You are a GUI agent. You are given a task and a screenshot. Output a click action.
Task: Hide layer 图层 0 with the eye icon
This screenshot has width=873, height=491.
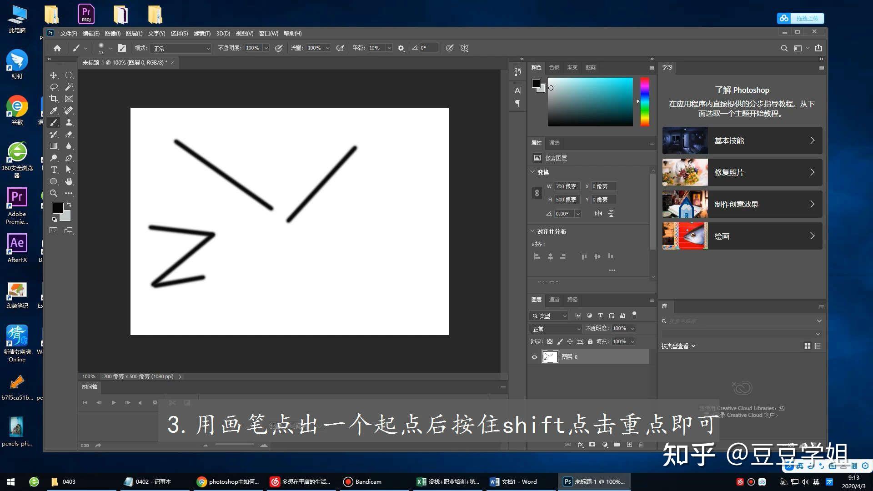[534, 357]
